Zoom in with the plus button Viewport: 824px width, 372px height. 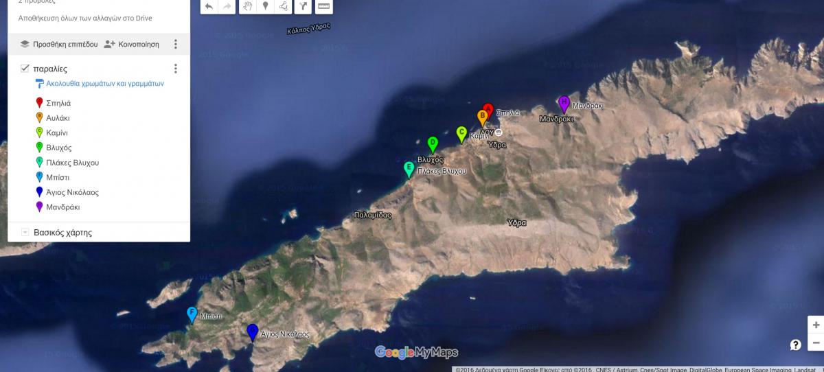[x=816, y=325]
